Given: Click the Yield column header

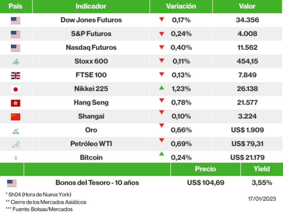Looking at the screenshot, I should (261, 169).
